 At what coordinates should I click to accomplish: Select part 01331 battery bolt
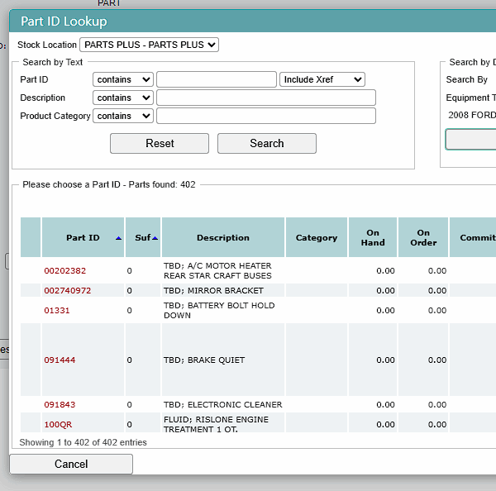(56, 310)
